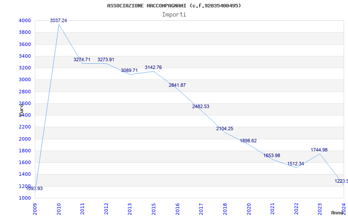This screenshot has width=348, height=217.
Task: Click data label 3274.71
Action: click(x=82, y=59)
